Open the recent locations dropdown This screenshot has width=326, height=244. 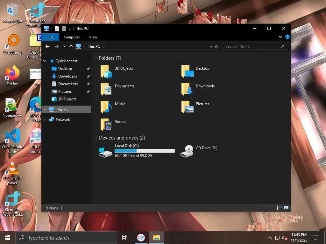[x=64, y=46]
